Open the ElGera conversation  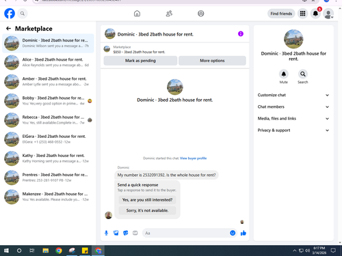tap(48, 139)
